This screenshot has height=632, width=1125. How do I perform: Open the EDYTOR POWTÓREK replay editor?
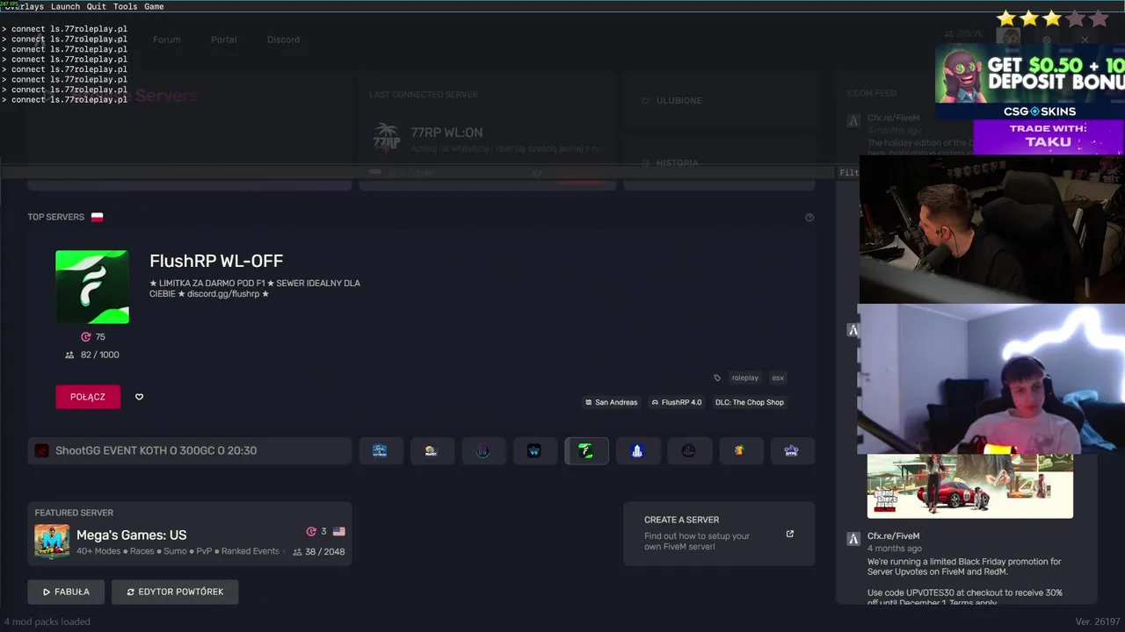coord(175,592)
